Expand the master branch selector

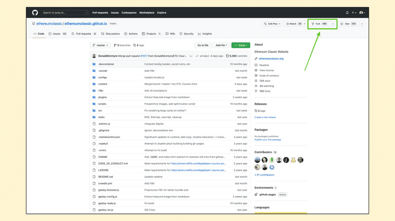100,45
